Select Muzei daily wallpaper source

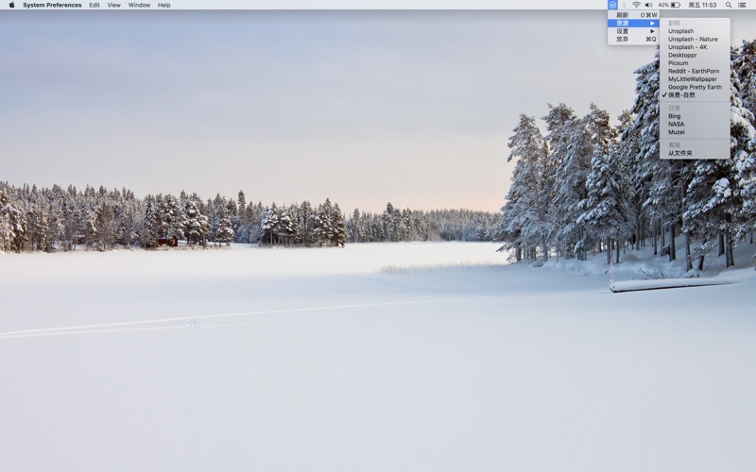[x=695, y=132]
